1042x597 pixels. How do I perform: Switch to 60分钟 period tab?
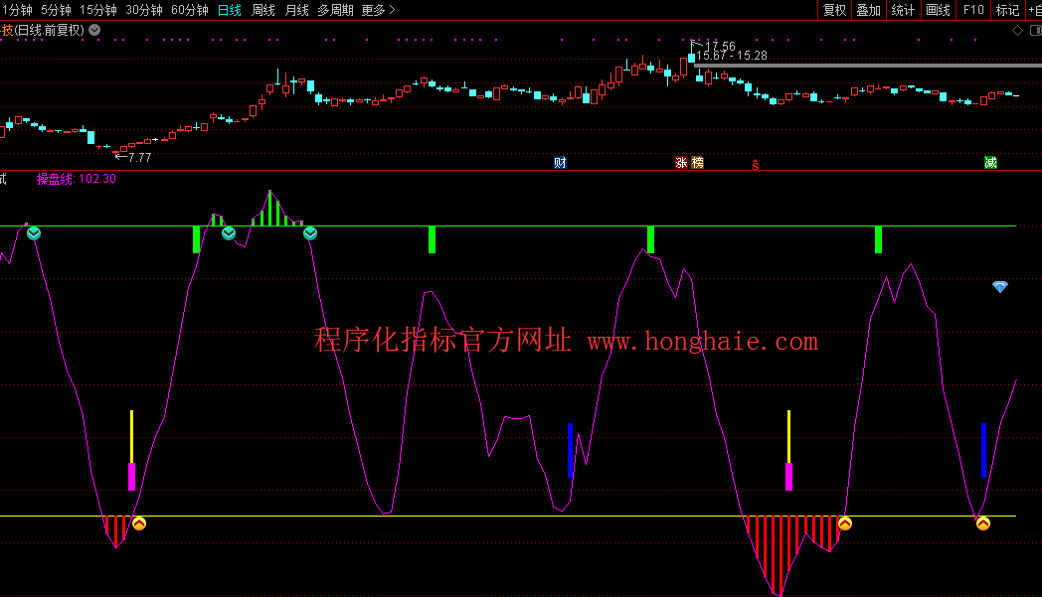(x=190, y=10)
